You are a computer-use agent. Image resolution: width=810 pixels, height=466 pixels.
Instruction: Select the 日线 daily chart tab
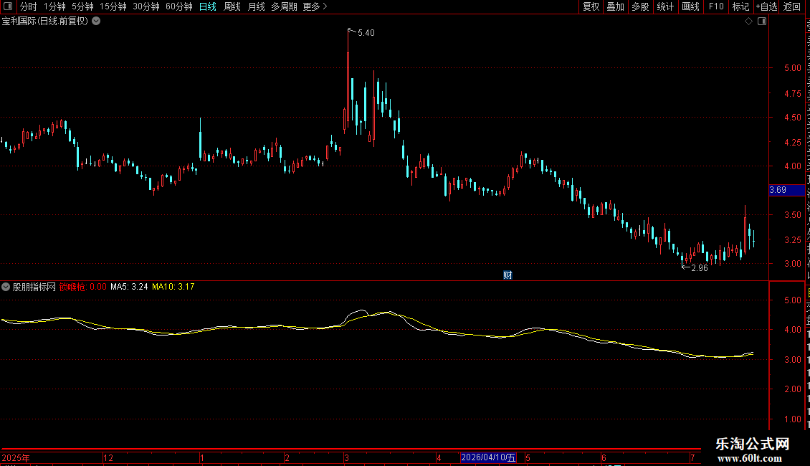coord(208,6)
